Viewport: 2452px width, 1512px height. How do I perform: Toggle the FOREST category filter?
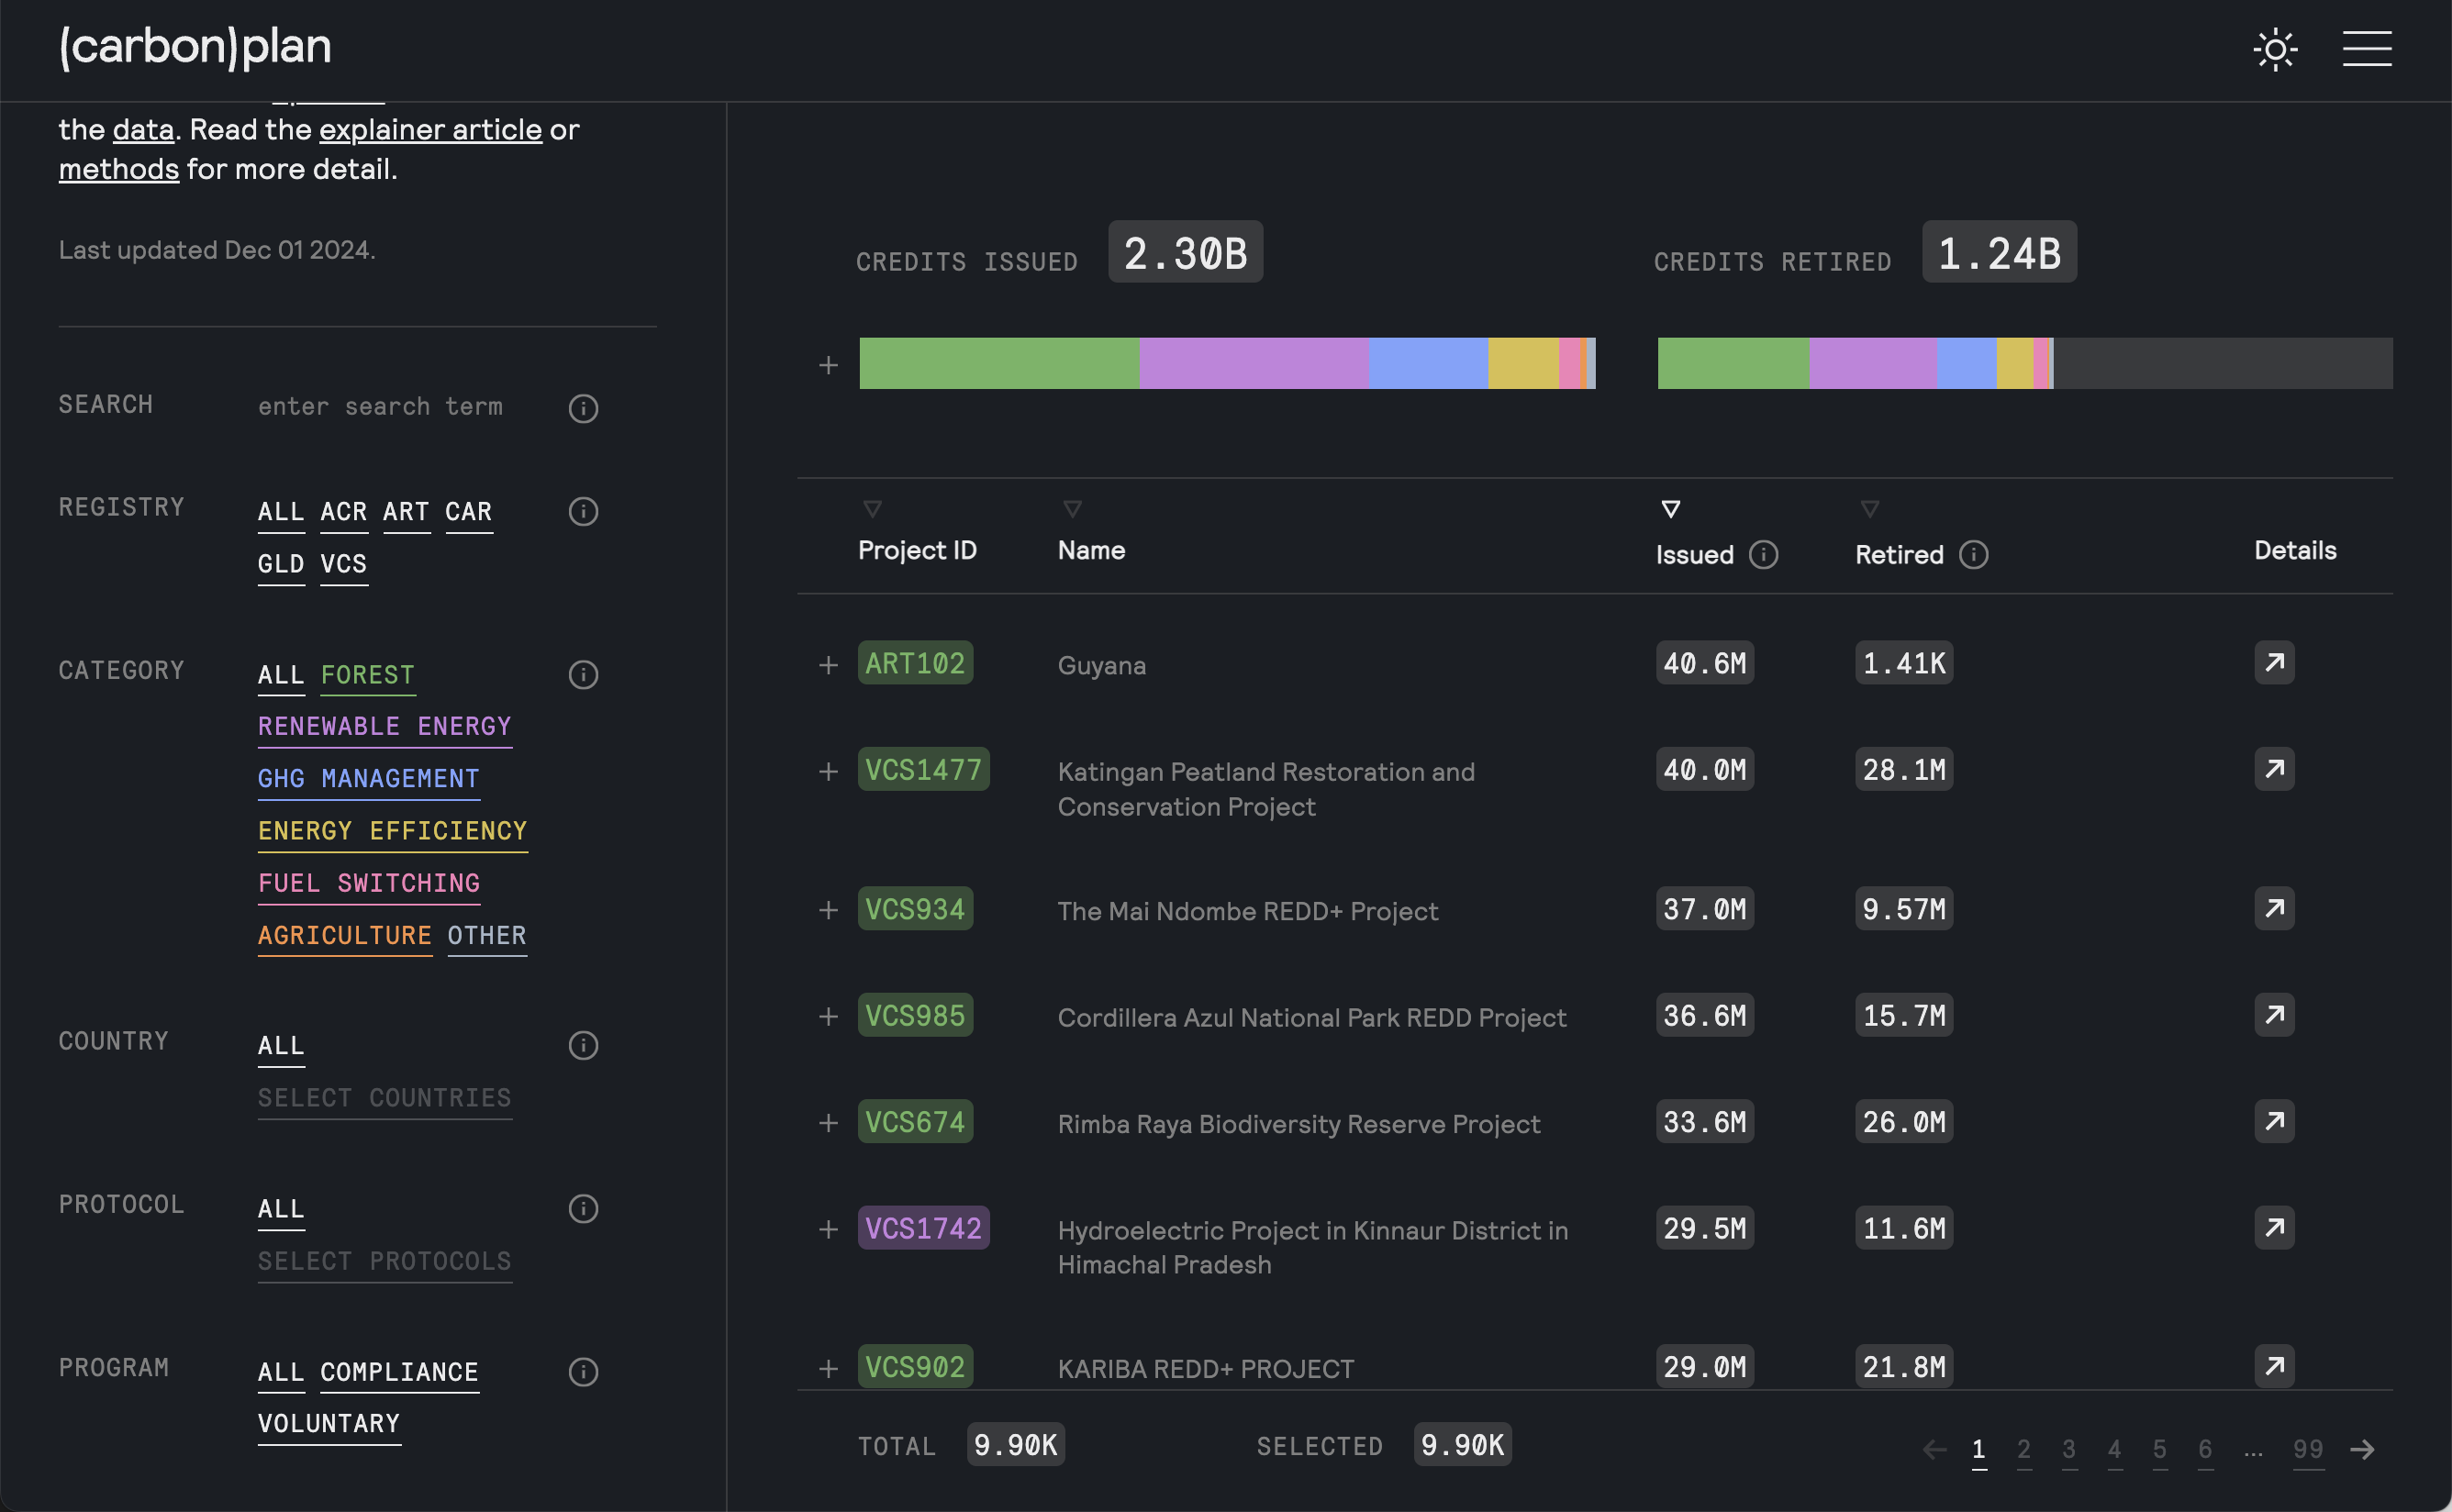point(367,675)
